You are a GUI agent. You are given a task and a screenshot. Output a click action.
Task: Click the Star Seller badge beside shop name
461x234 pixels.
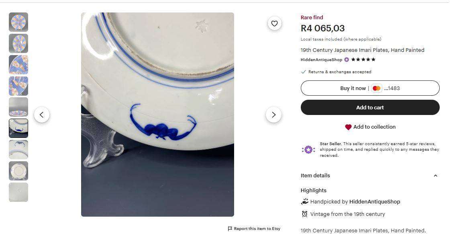(x=347, y=60)
